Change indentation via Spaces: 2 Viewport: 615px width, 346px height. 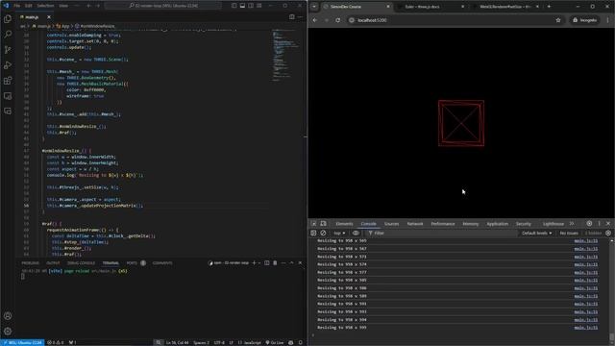[201, 342]
